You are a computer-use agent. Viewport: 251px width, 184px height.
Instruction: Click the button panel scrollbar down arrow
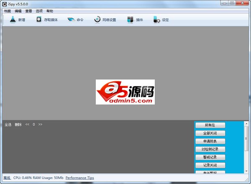[x=246, y=171]
